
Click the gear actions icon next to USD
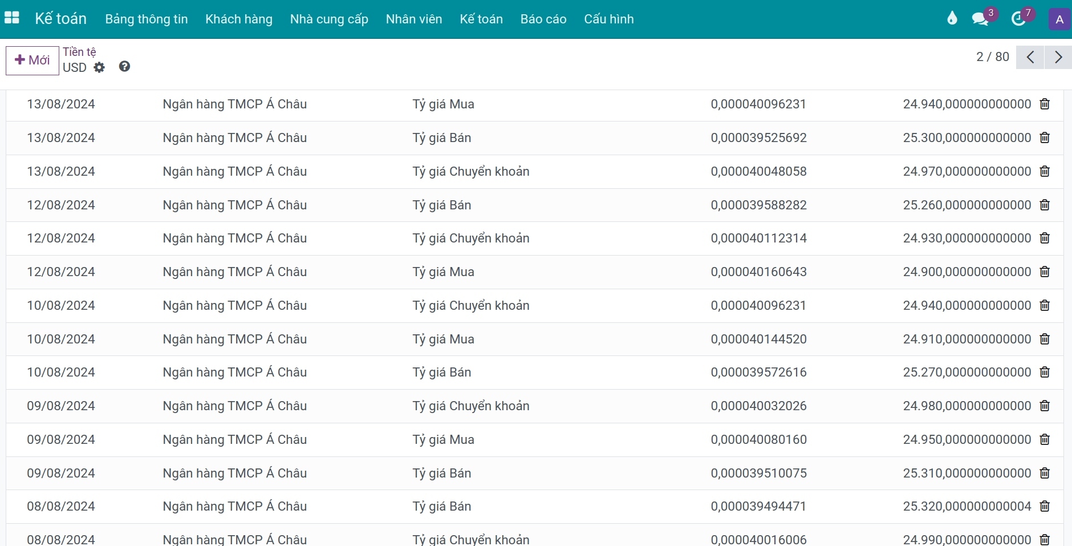(x=99, y=67)
